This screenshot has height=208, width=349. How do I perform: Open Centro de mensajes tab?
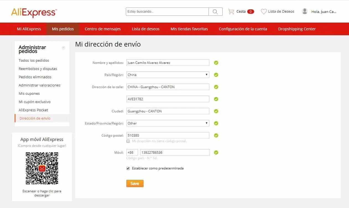click(x=103, y=29)
